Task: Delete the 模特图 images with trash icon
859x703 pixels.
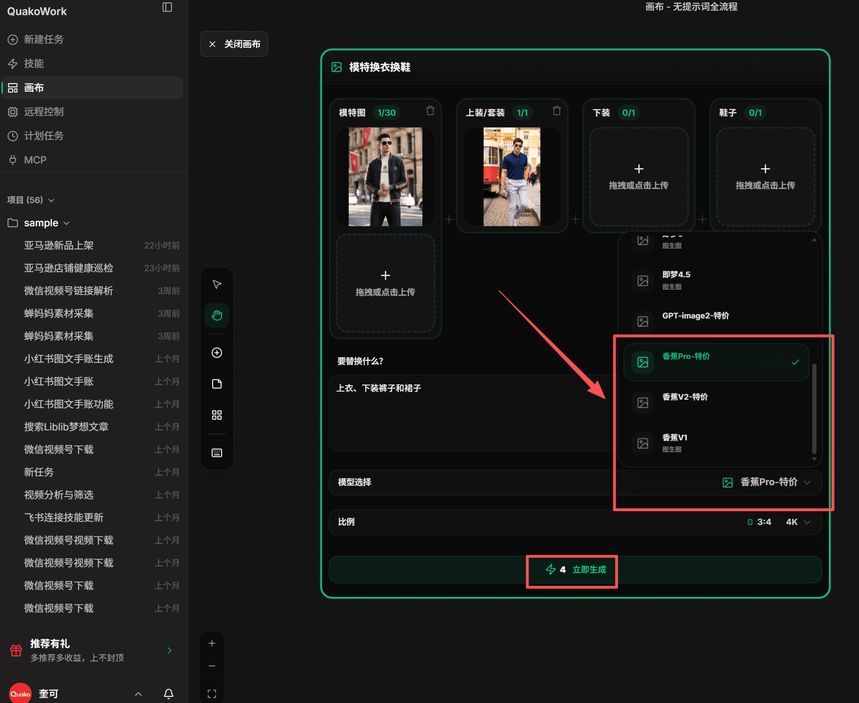Action: pos(430,111)
